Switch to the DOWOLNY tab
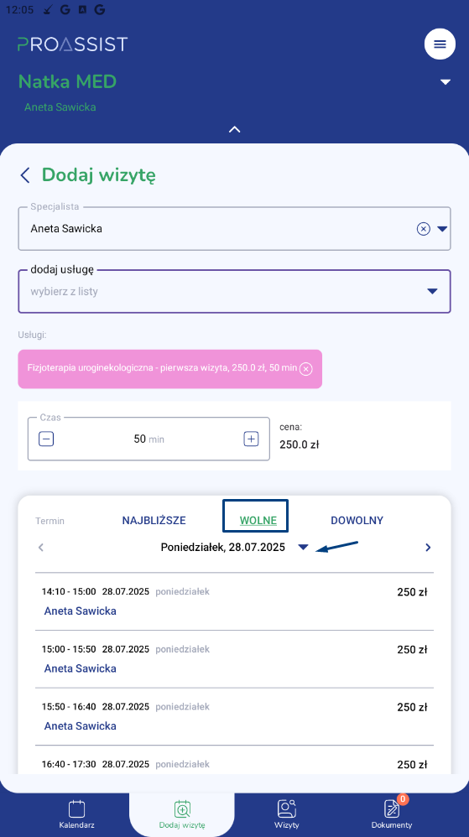This screenshot has width=469, height=837. [357, 521]
